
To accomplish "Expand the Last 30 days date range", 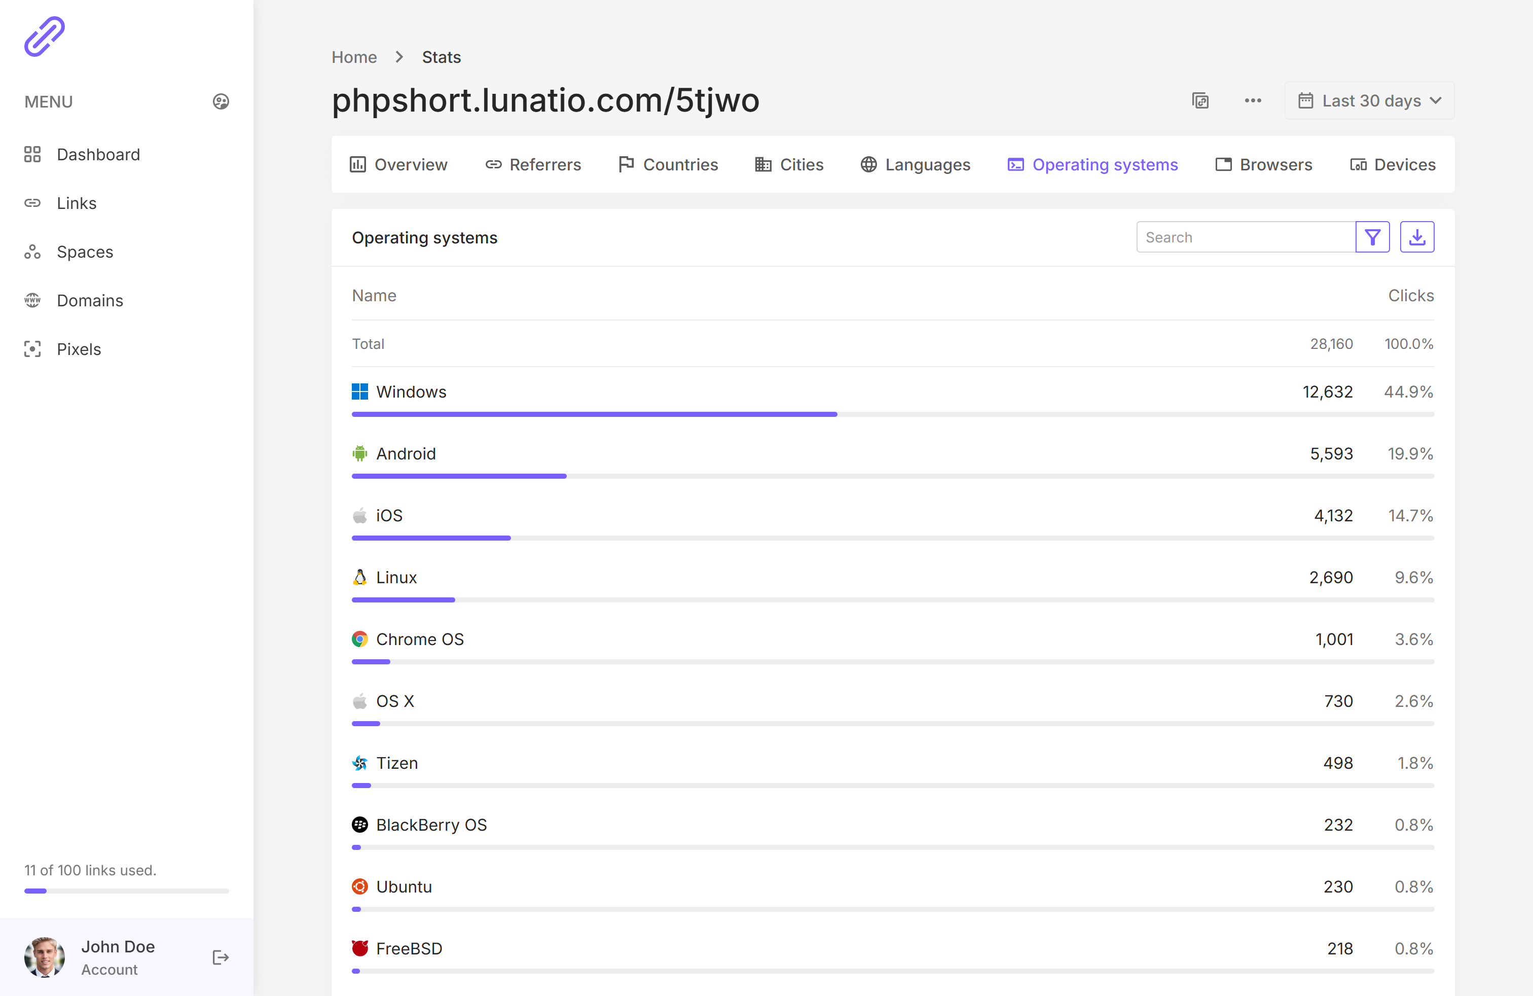I will click(x=1369, y=101).
